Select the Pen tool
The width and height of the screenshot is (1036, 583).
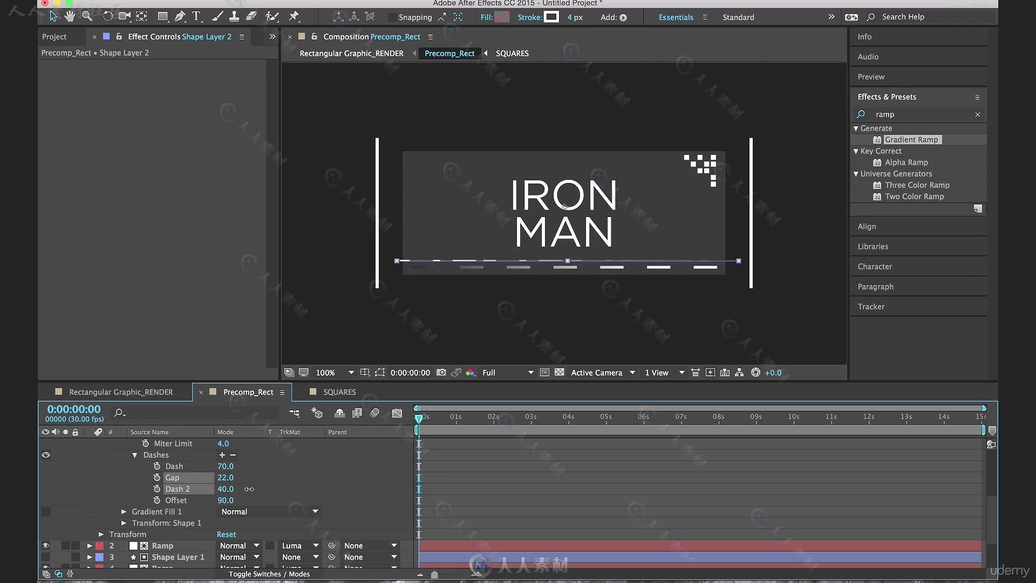[179, 17]
